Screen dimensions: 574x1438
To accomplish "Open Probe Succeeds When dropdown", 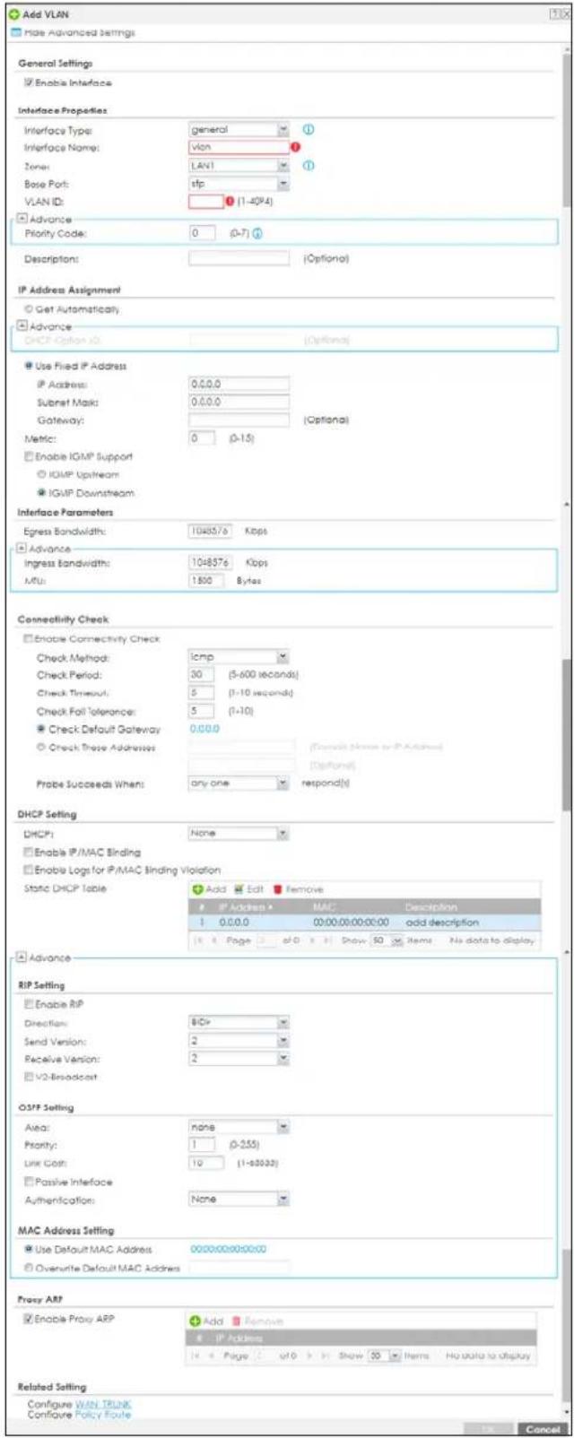I will point(239,783).
